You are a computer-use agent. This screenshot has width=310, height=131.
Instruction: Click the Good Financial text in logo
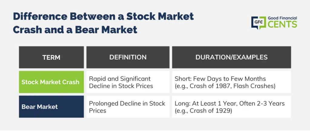282,18
